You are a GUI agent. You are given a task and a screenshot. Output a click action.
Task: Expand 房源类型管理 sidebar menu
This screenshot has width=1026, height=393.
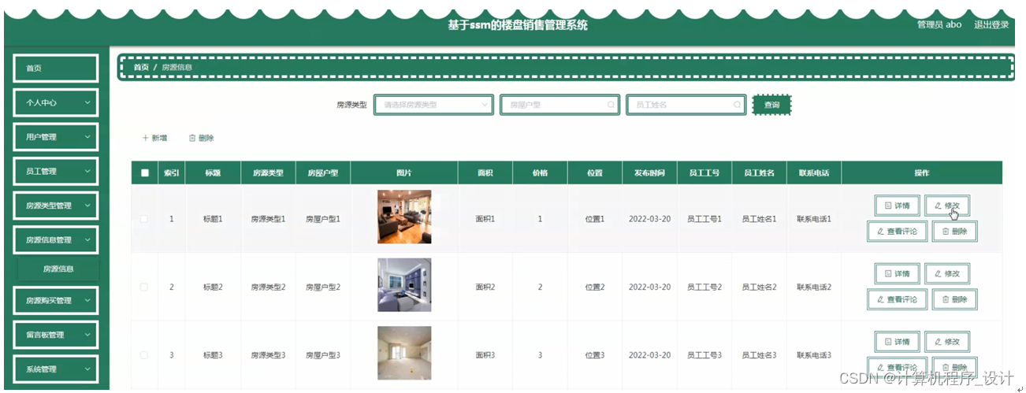[x=56, y=206]
